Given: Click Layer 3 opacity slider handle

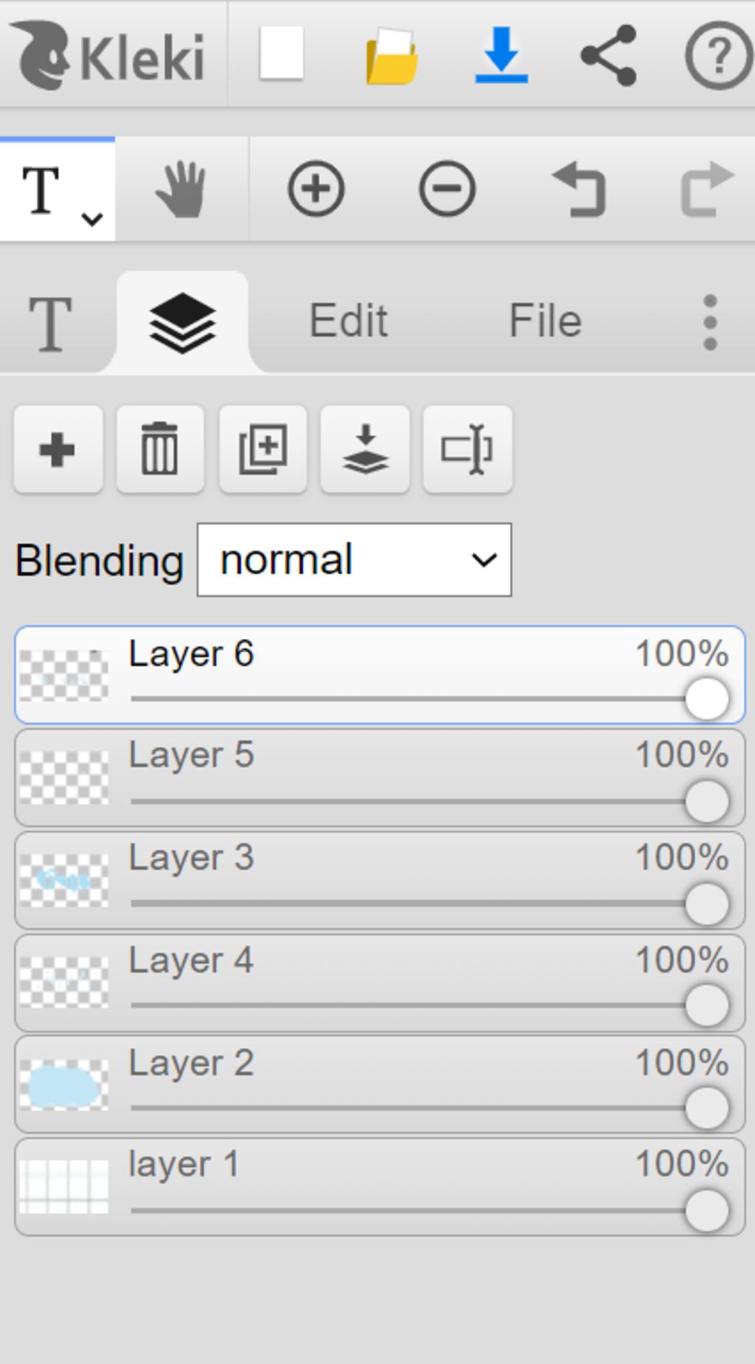Looking at the screenshot, I should click(706, 903).
